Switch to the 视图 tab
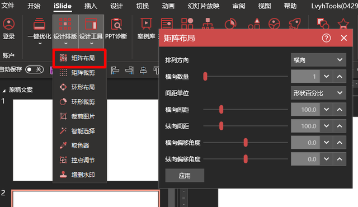Image resolution: width=358 pixels, height=207 pixels. pos(265,6)
